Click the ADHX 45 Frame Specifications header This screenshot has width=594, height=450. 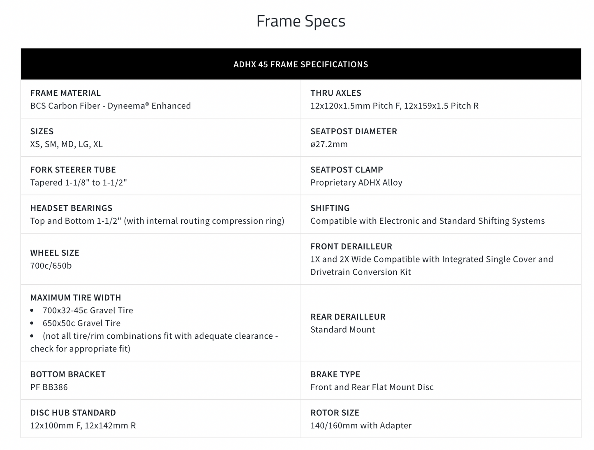tap(300, 64)
